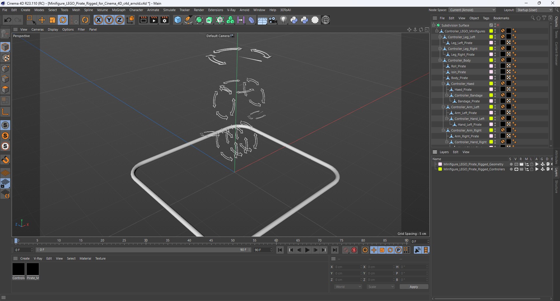Toggle Controller_Body editor visibility dots
560x301 pixels.
click(x=495, y=60)
